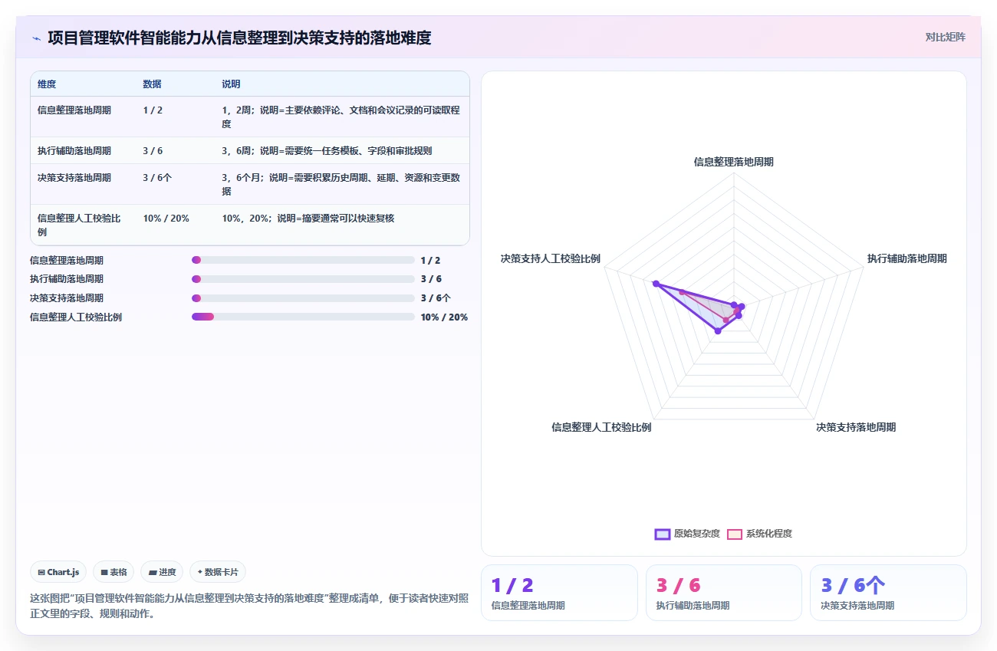The height and width of the screenshot is (651, 997).
Task: Click radar axis label 决策支持人工校验比例
Action: point(550,258)
